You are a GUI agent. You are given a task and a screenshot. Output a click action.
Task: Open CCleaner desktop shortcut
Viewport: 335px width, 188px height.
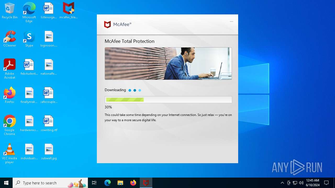click(x=10, y=39)
